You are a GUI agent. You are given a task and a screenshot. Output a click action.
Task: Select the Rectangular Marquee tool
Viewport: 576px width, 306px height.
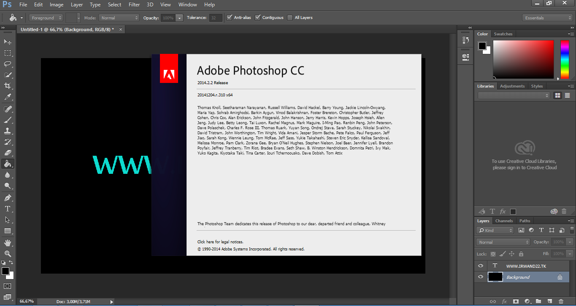pos(8,53)
